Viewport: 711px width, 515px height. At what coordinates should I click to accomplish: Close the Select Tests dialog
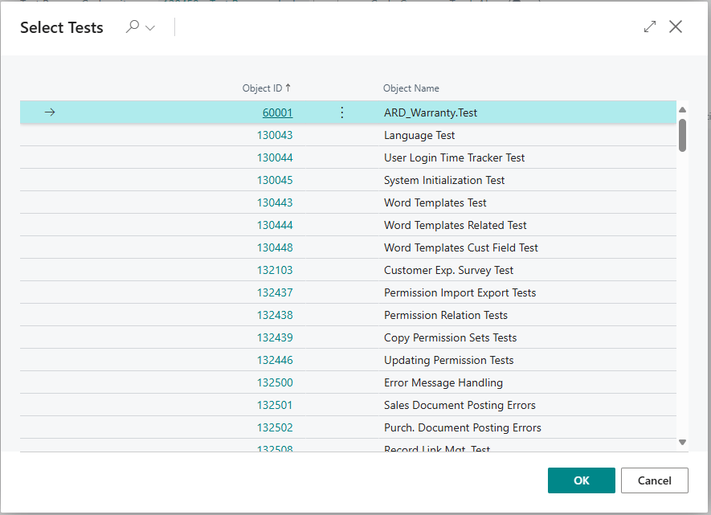(x=676, y=27)
